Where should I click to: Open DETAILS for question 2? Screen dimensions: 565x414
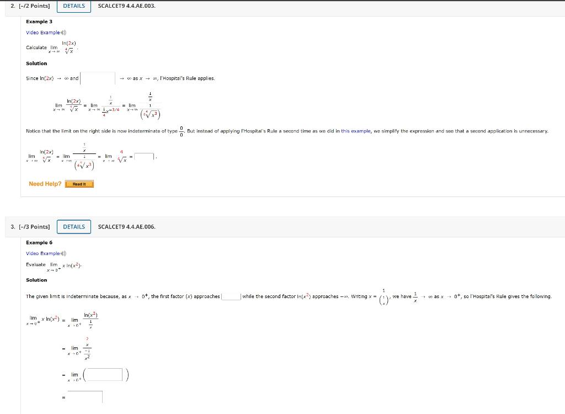coord(74,6)
